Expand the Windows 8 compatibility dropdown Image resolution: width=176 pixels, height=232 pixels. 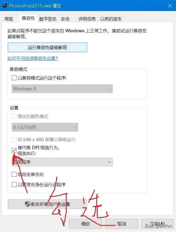coord(62,89)
